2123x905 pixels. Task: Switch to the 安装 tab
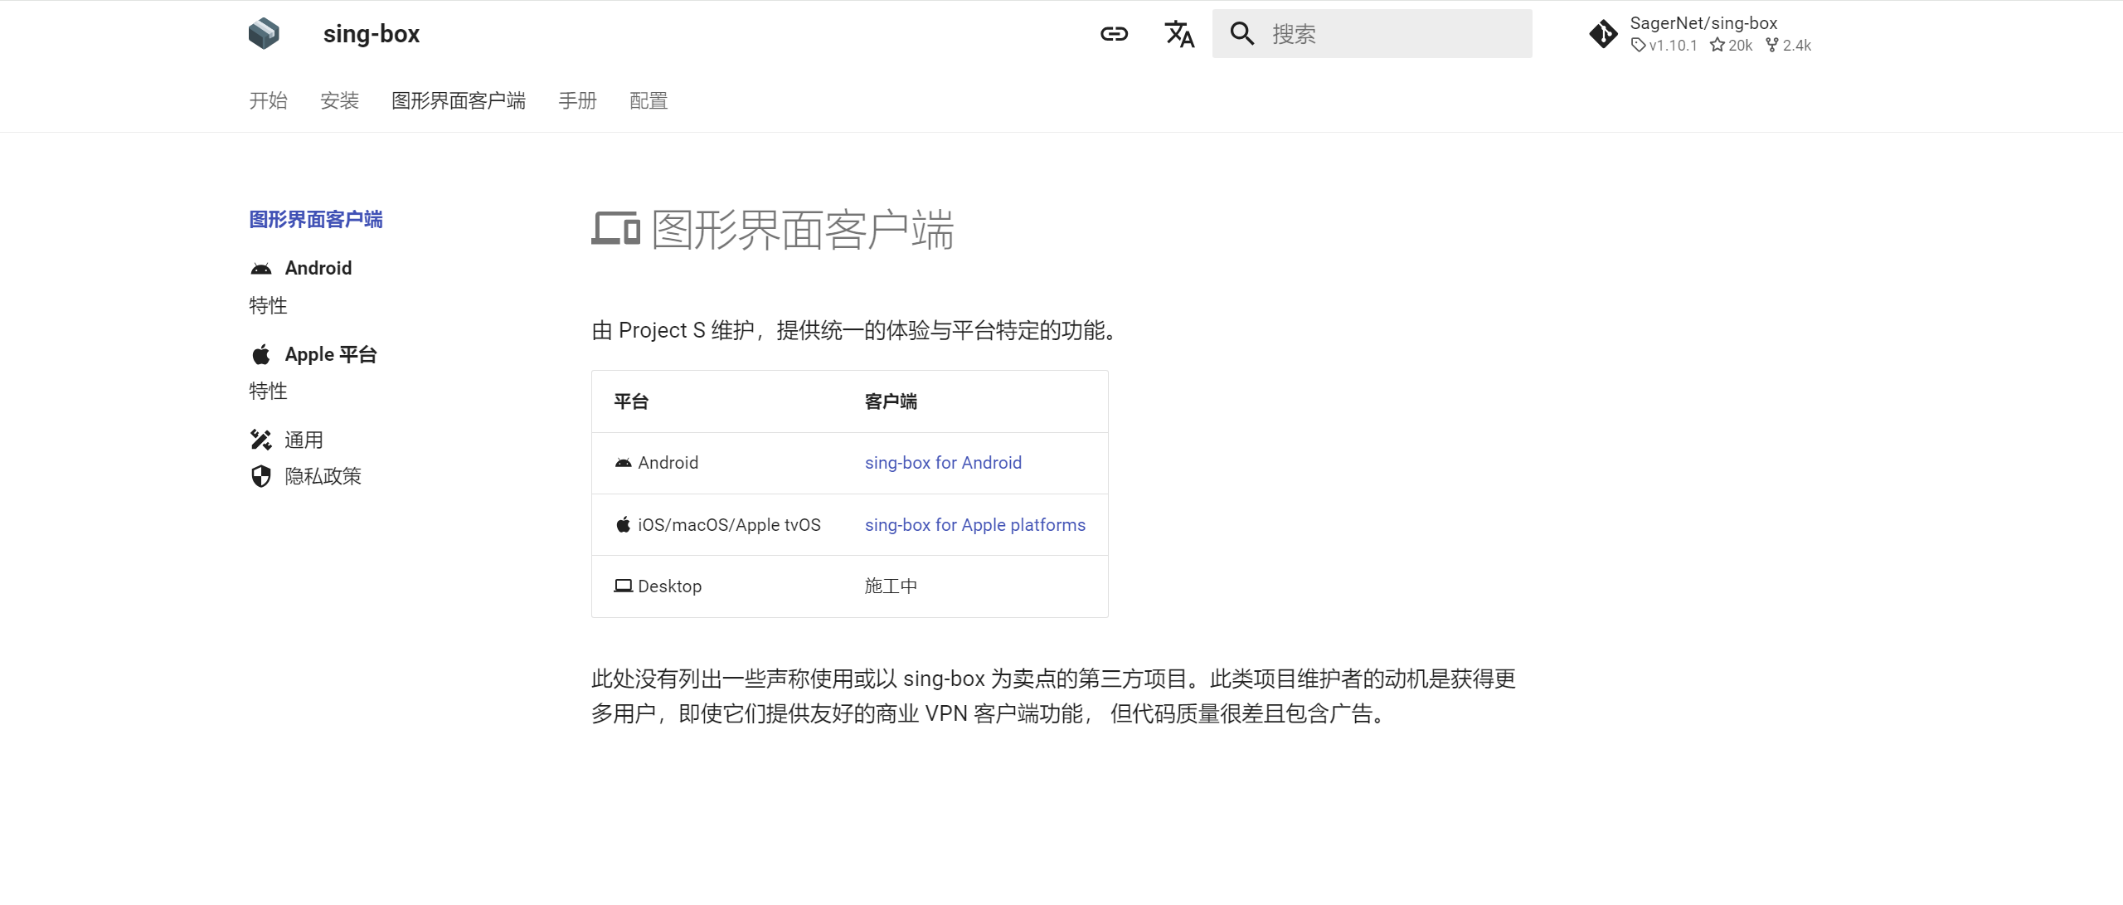point(339,101)
